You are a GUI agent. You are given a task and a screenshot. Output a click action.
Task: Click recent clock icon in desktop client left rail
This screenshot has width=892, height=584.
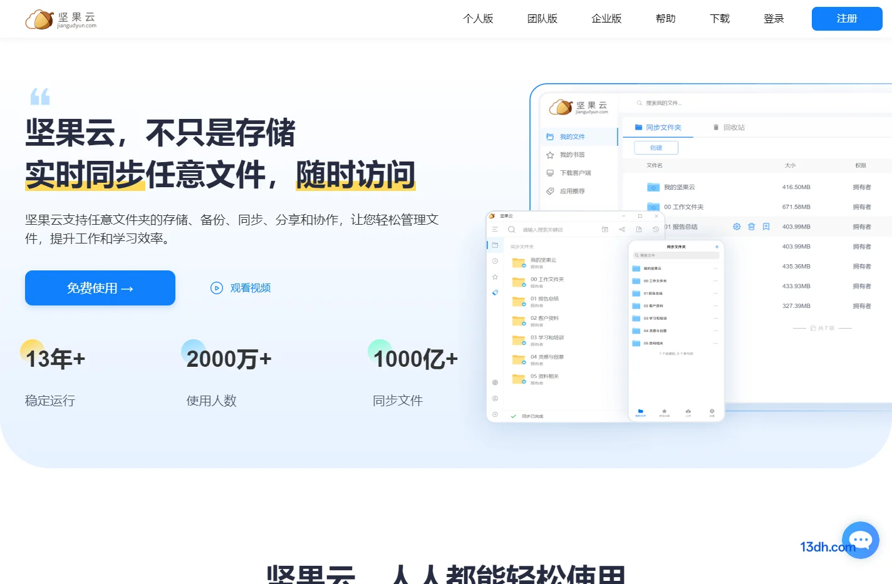click(x=495, y=261)
